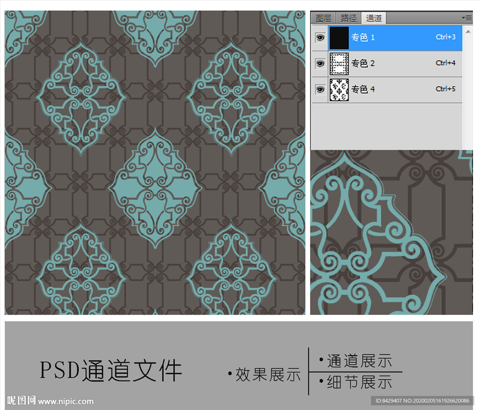The width and height of the screenshot is (479, 410).
Task: Click the Ctrl+3 shortcut label
Action: point(445,37)
